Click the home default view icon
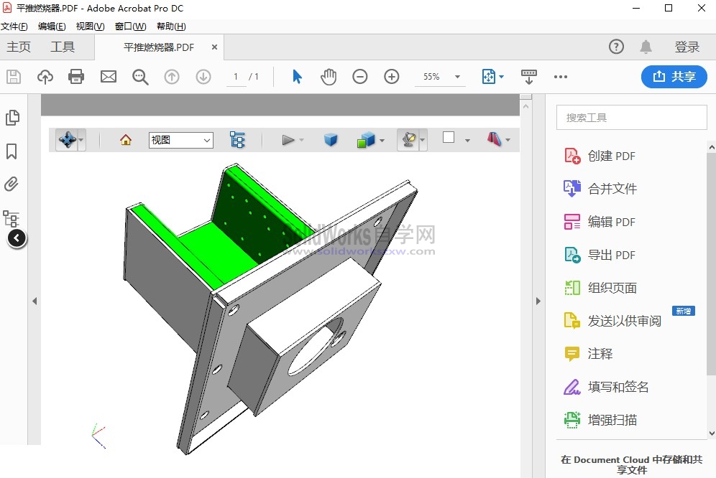Viewport: 716px width, 478px height. [126, 140]
